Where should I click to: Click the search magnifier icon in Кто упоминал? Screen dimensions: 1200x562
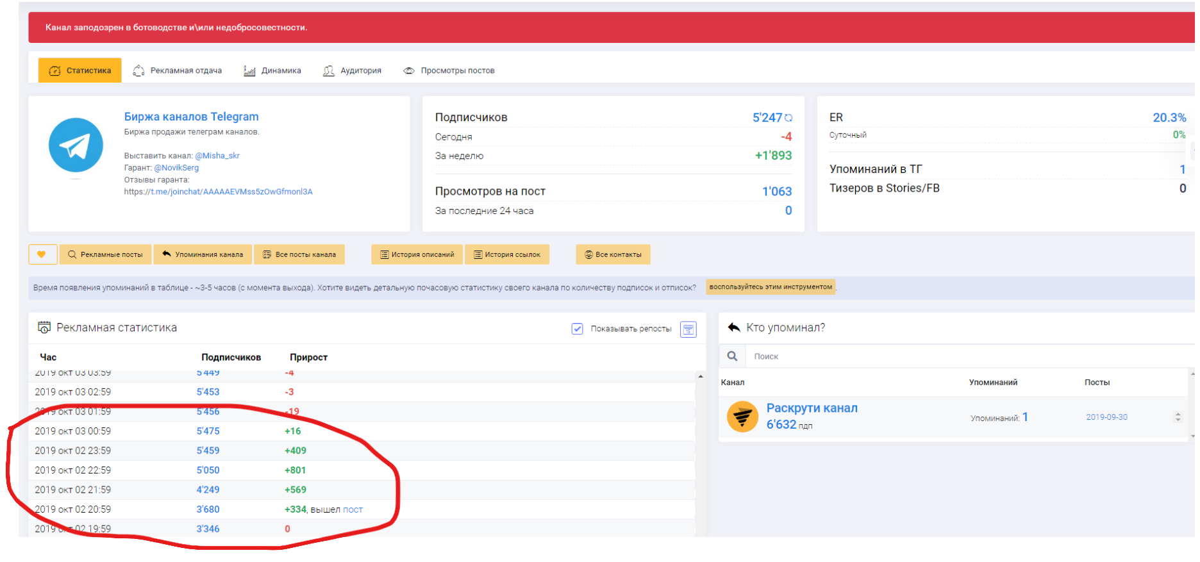coord(732,356)
